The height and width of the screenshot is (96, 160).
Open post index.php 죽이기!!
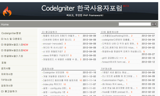tap(52, 84)
